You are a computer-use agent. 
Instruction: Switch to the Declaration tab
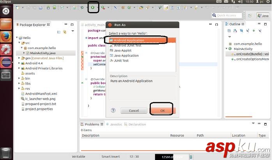coord(135,124)
